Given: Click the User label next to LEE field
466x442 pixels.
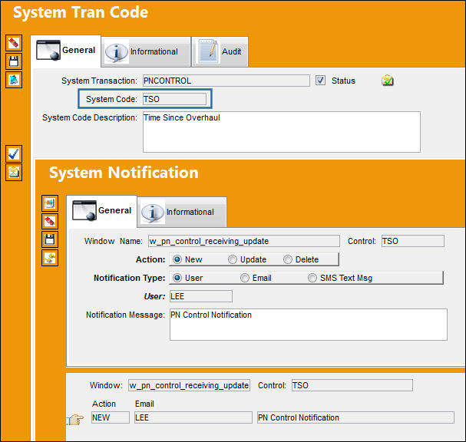Looking at the screenshot, I should [x=154, y=296].
